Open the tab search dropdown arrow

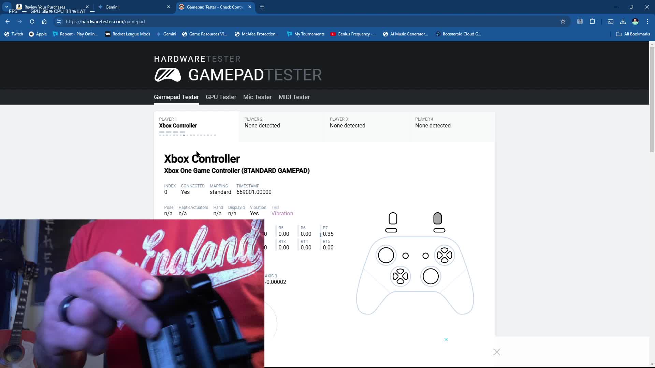tap(6, 7)
